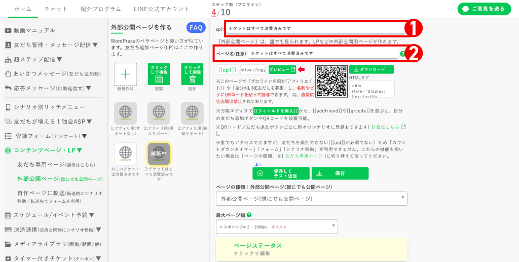Open the ページの種類 dropdown
Image resolution: width=519 pixels, height=262 pixels.
312,199
